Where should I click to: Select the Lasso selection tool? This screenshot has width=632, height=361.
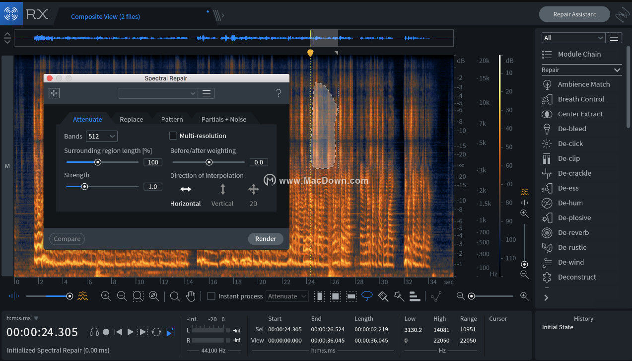[x=367, y=296]
